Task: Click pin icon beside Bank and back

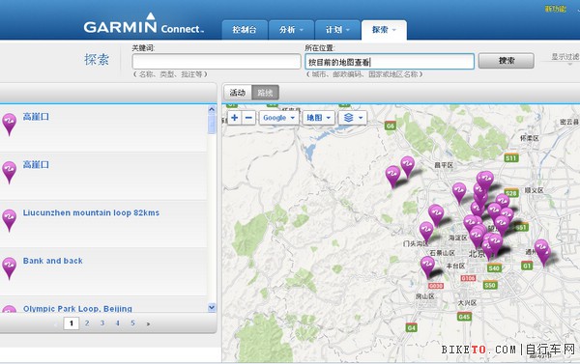Action: click(10, 268)
